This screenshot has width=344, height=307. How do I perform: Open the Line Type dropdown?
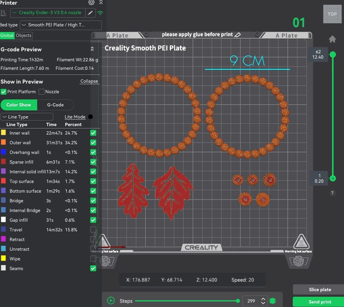27,117
